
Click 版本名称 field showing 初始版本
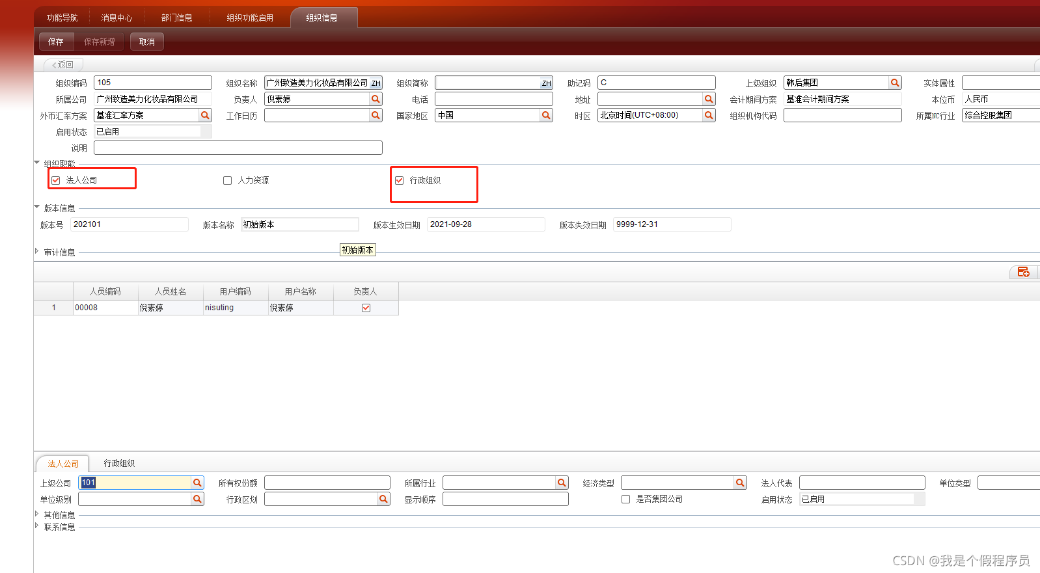tap(300, 224)
